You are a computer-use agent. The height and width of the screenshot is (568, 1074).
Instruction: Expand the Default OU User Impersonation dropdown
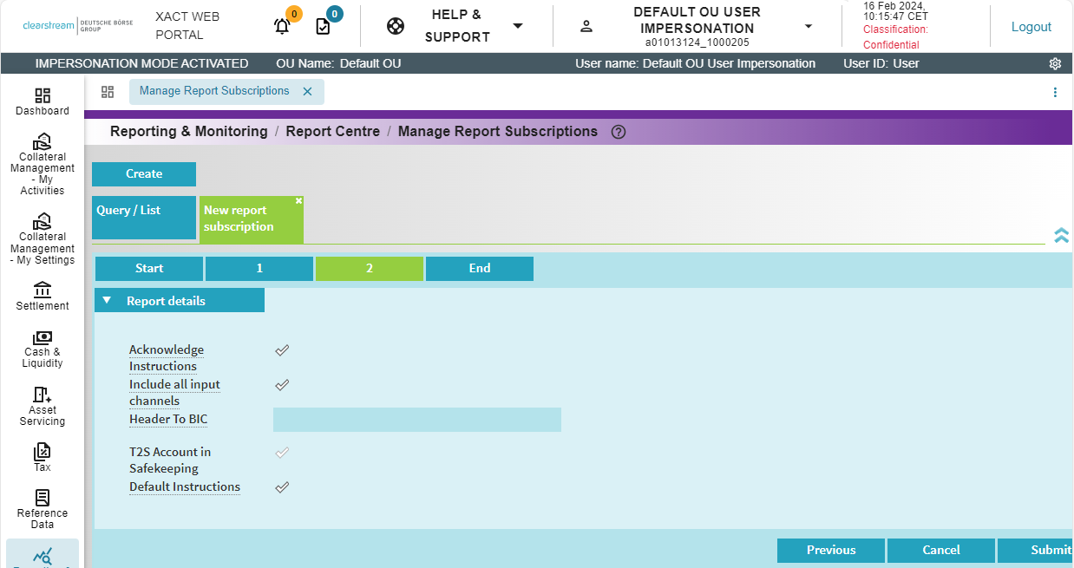[807, 25]
